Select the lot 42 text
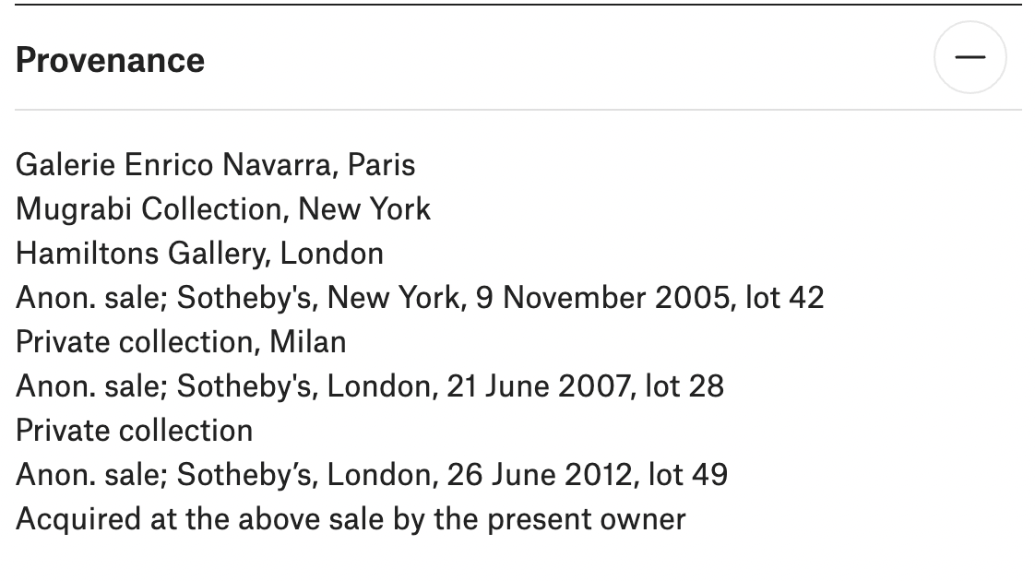The height and width of the screenshot is (581, 1035). tap(785, 298)
